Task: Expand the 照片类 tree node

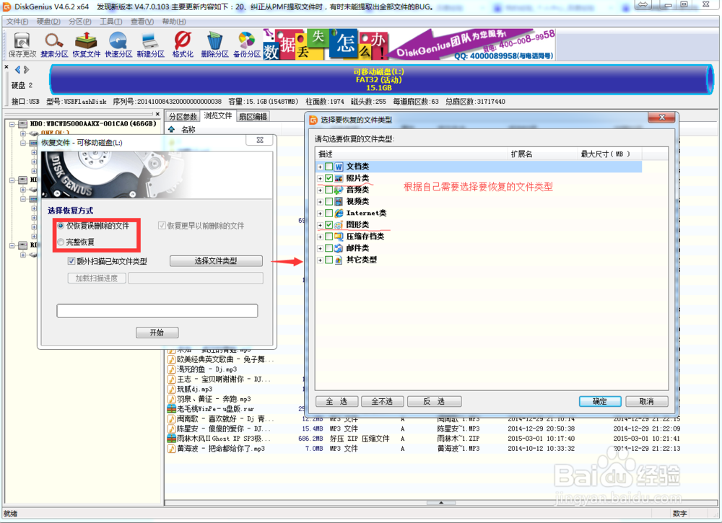Action: [320, 178]
